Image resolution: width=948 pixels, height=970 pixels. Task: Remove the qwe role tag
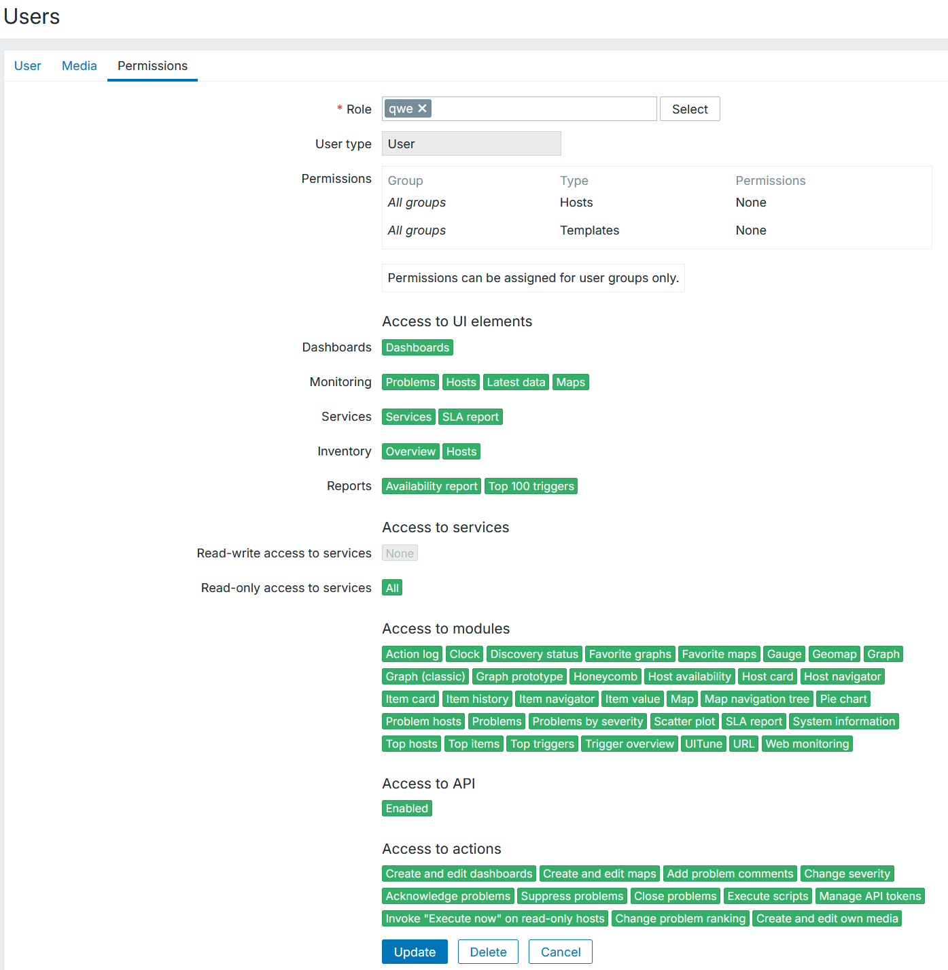(422, 109)
